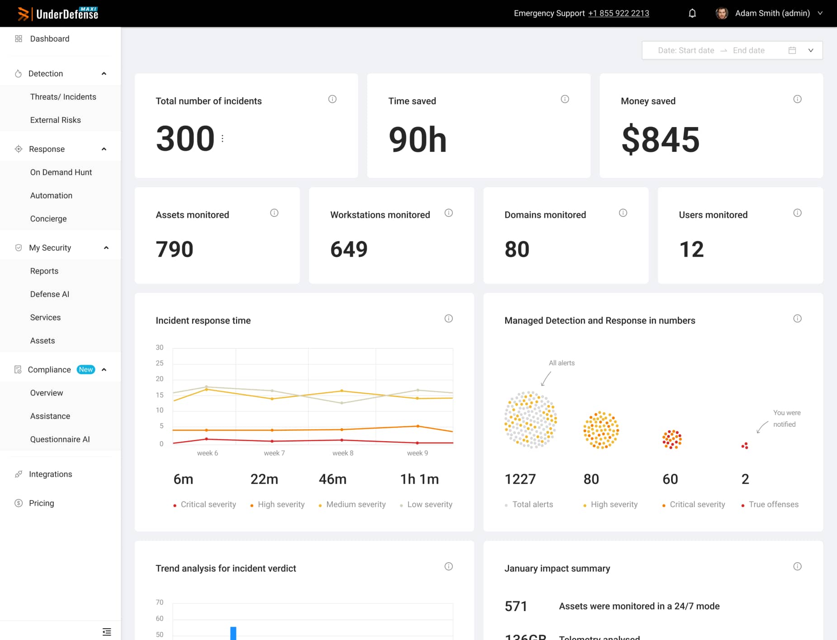This screenshot has width=837, height=640.
Task: Click Adam Smith's profile avatar
Action: click(x=722, y=13)
